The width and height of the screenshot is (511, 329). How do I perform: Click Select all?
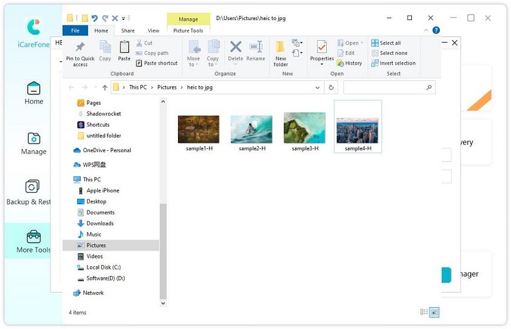tap(386, 43)
